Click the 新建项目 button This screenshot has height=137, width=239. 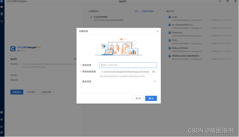pyautogui.click(x=17, y=92)
